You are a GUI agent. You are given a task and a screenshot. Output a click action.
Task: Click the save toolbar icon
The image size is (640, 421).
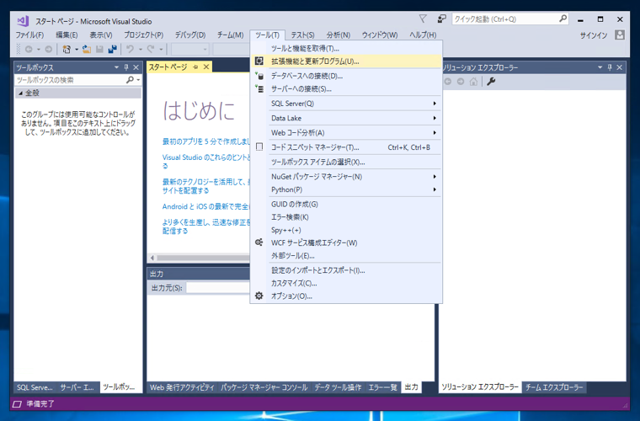99,50
